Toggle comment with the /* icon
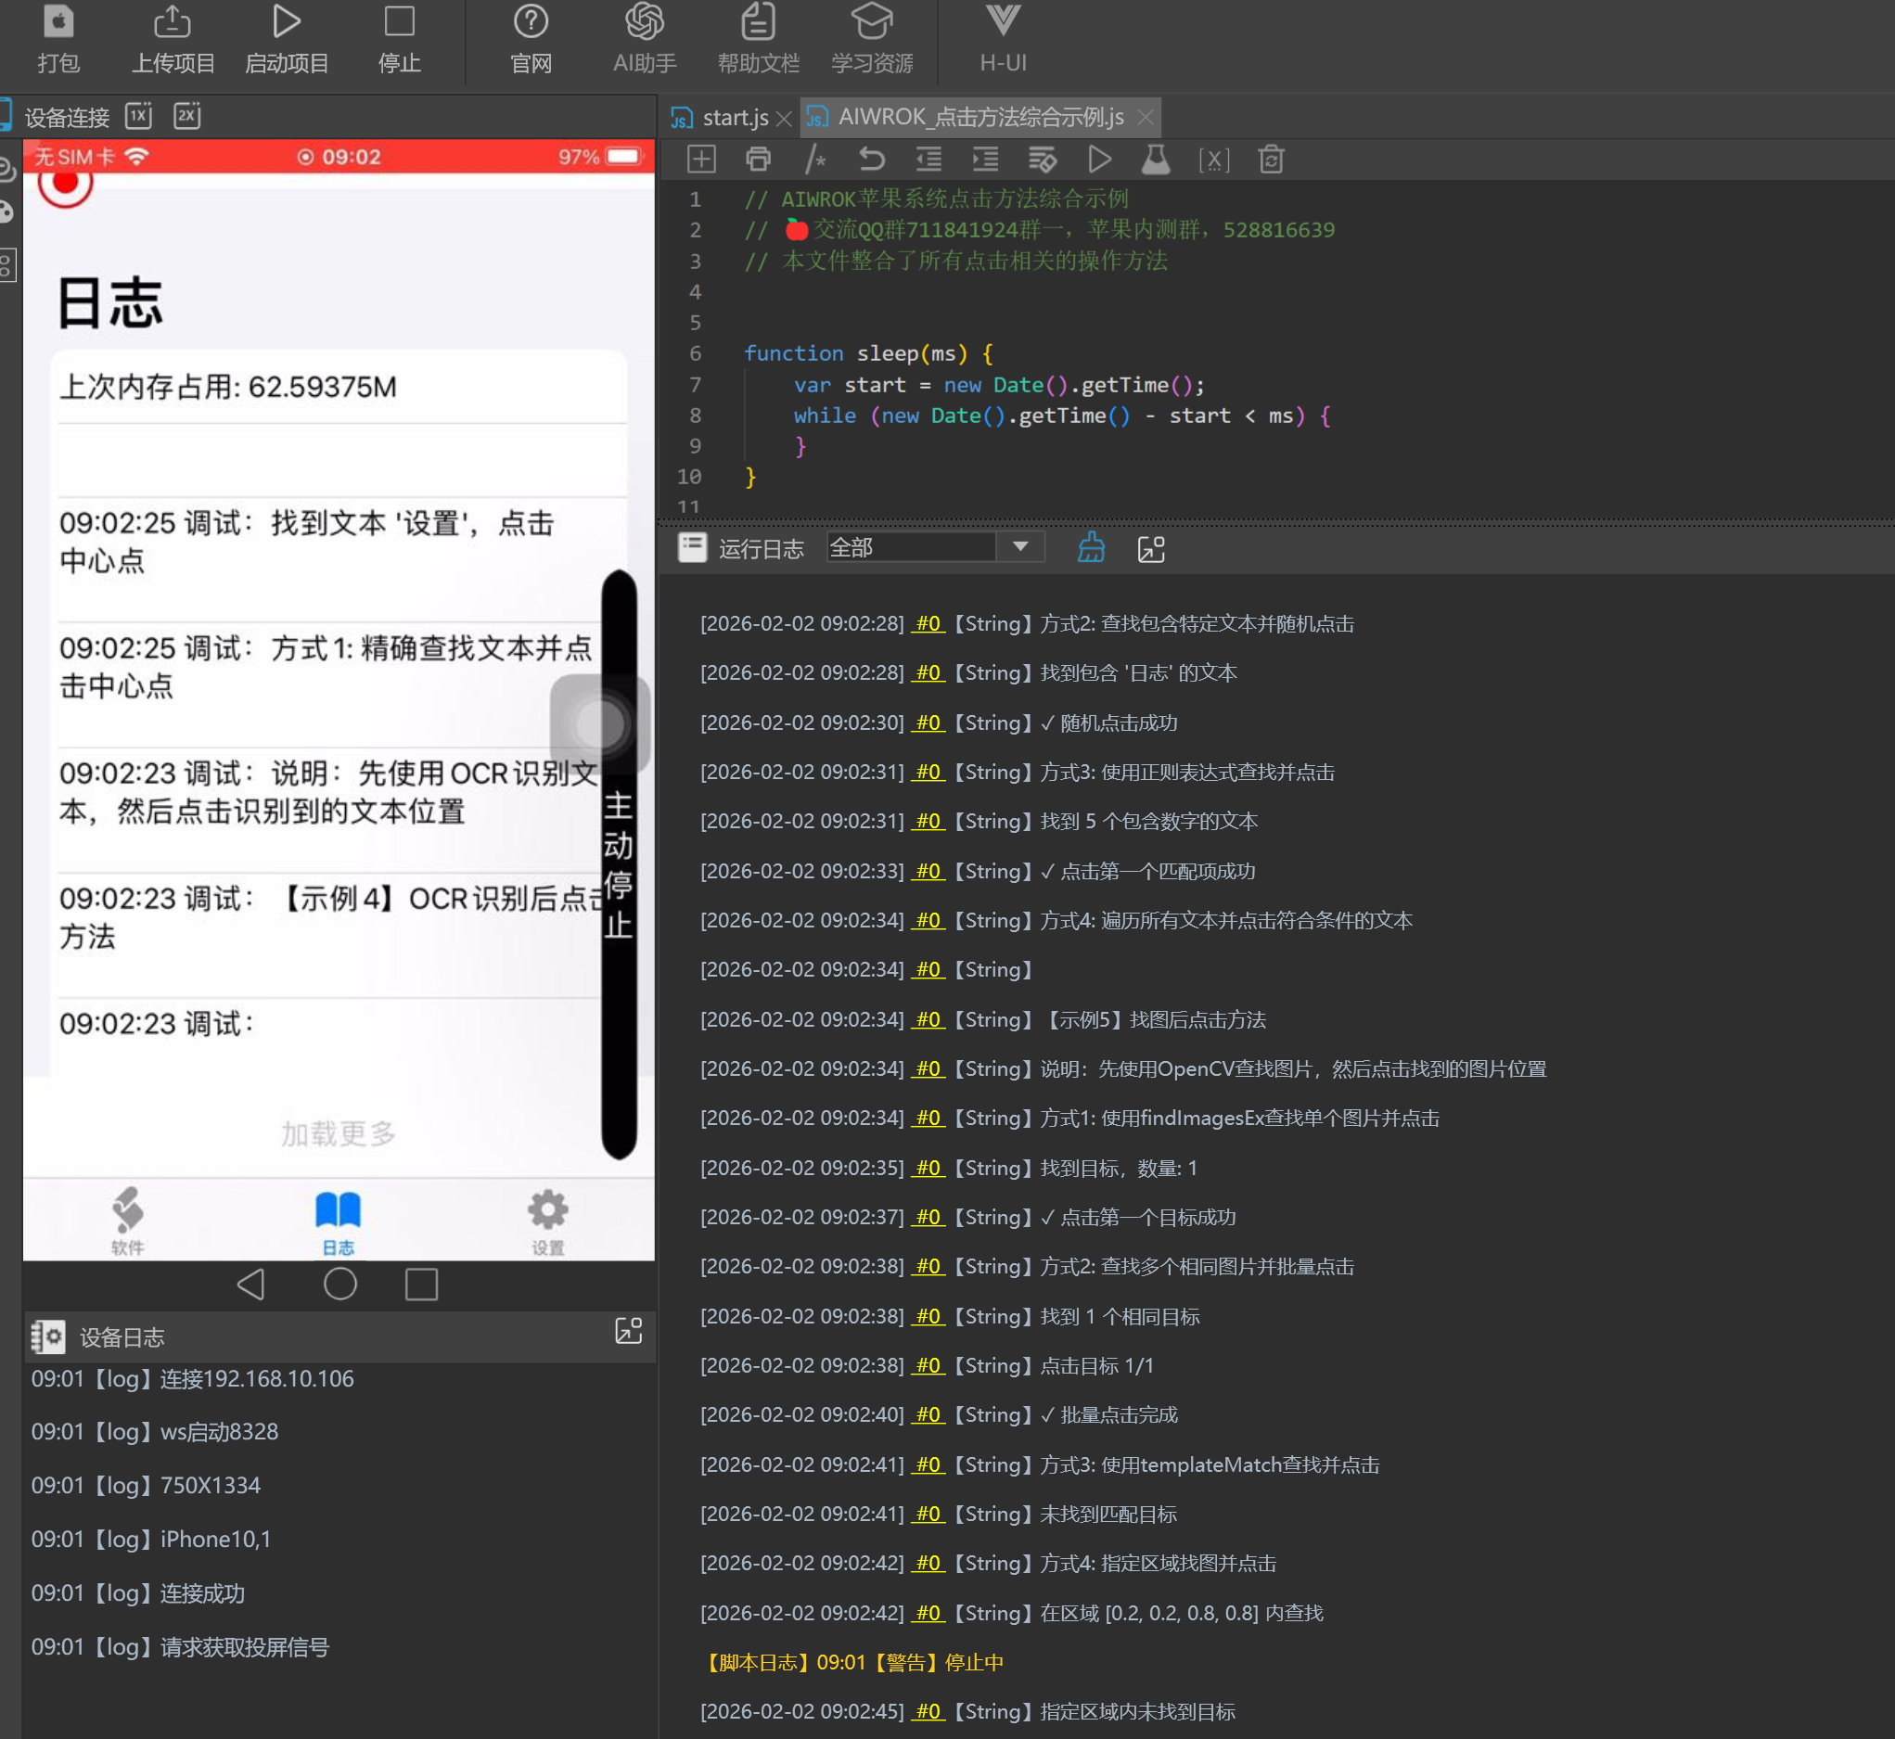This screenshot has width=1895, height=1739. pos(814,159)
